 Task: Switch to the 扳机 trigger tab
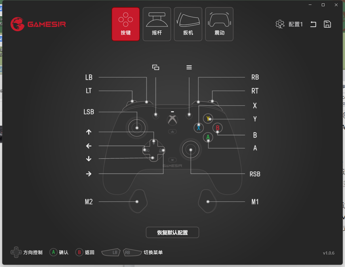pos(188,24)
